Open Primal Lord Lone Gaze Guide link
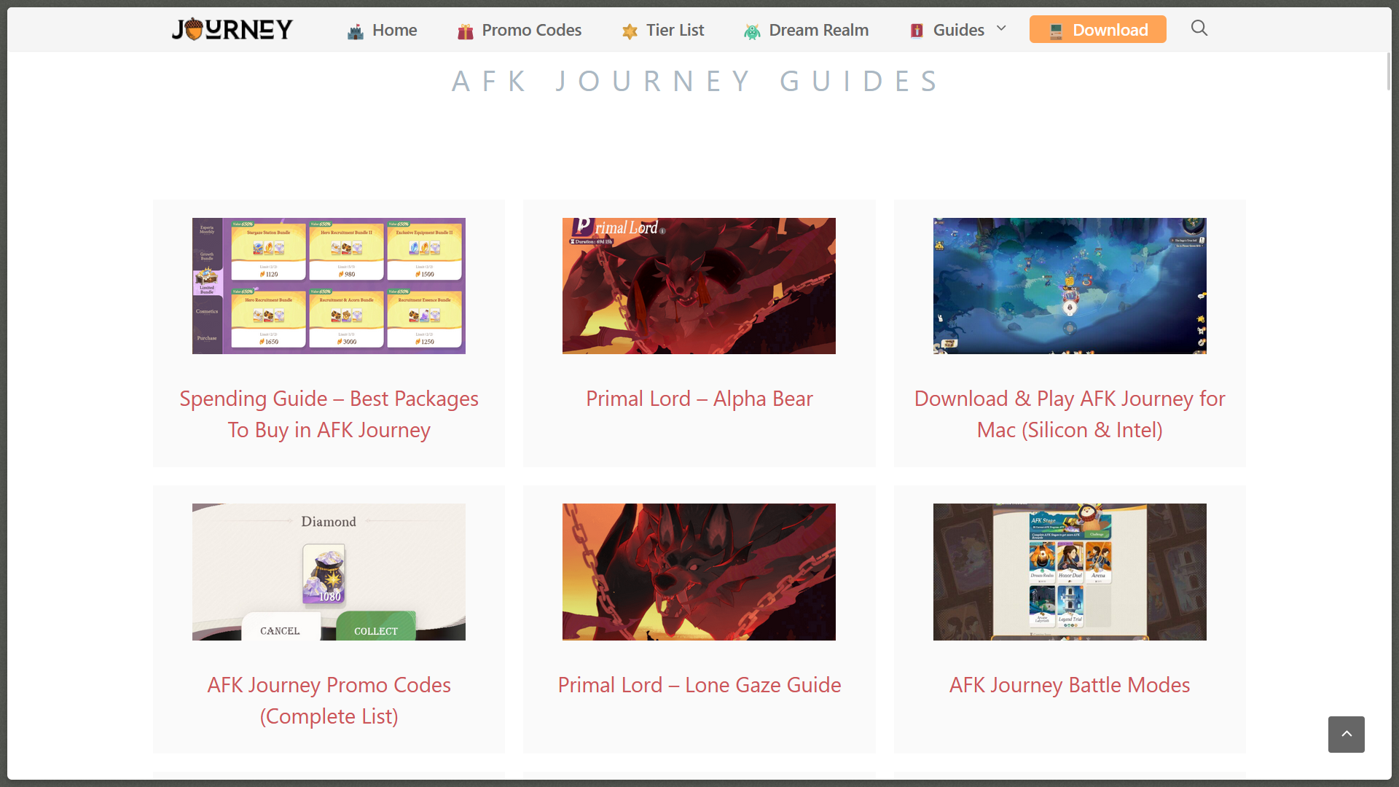Viewport: 1399px width, 787px height. (699, 685)
